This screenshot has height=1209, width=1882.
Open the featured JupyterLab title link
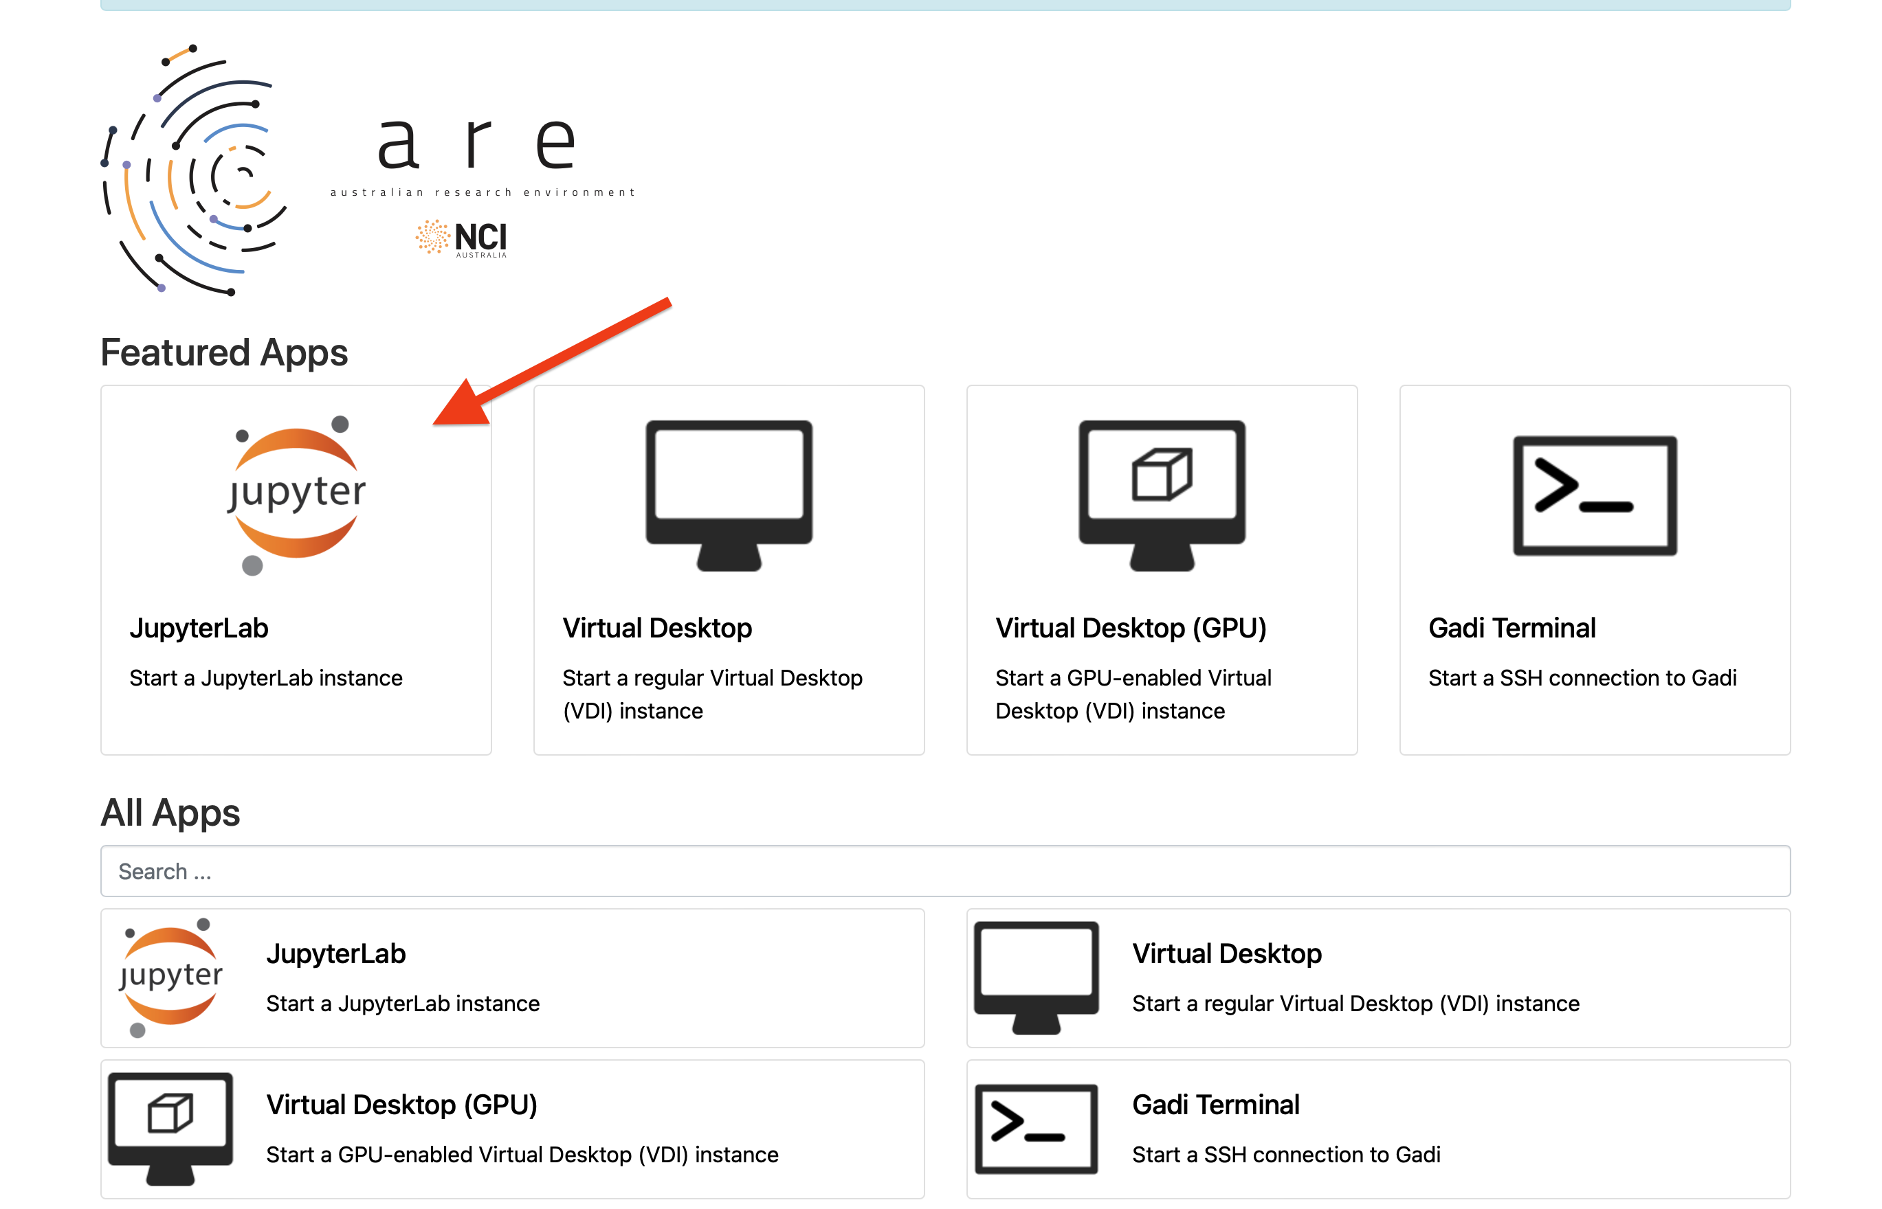199,628
